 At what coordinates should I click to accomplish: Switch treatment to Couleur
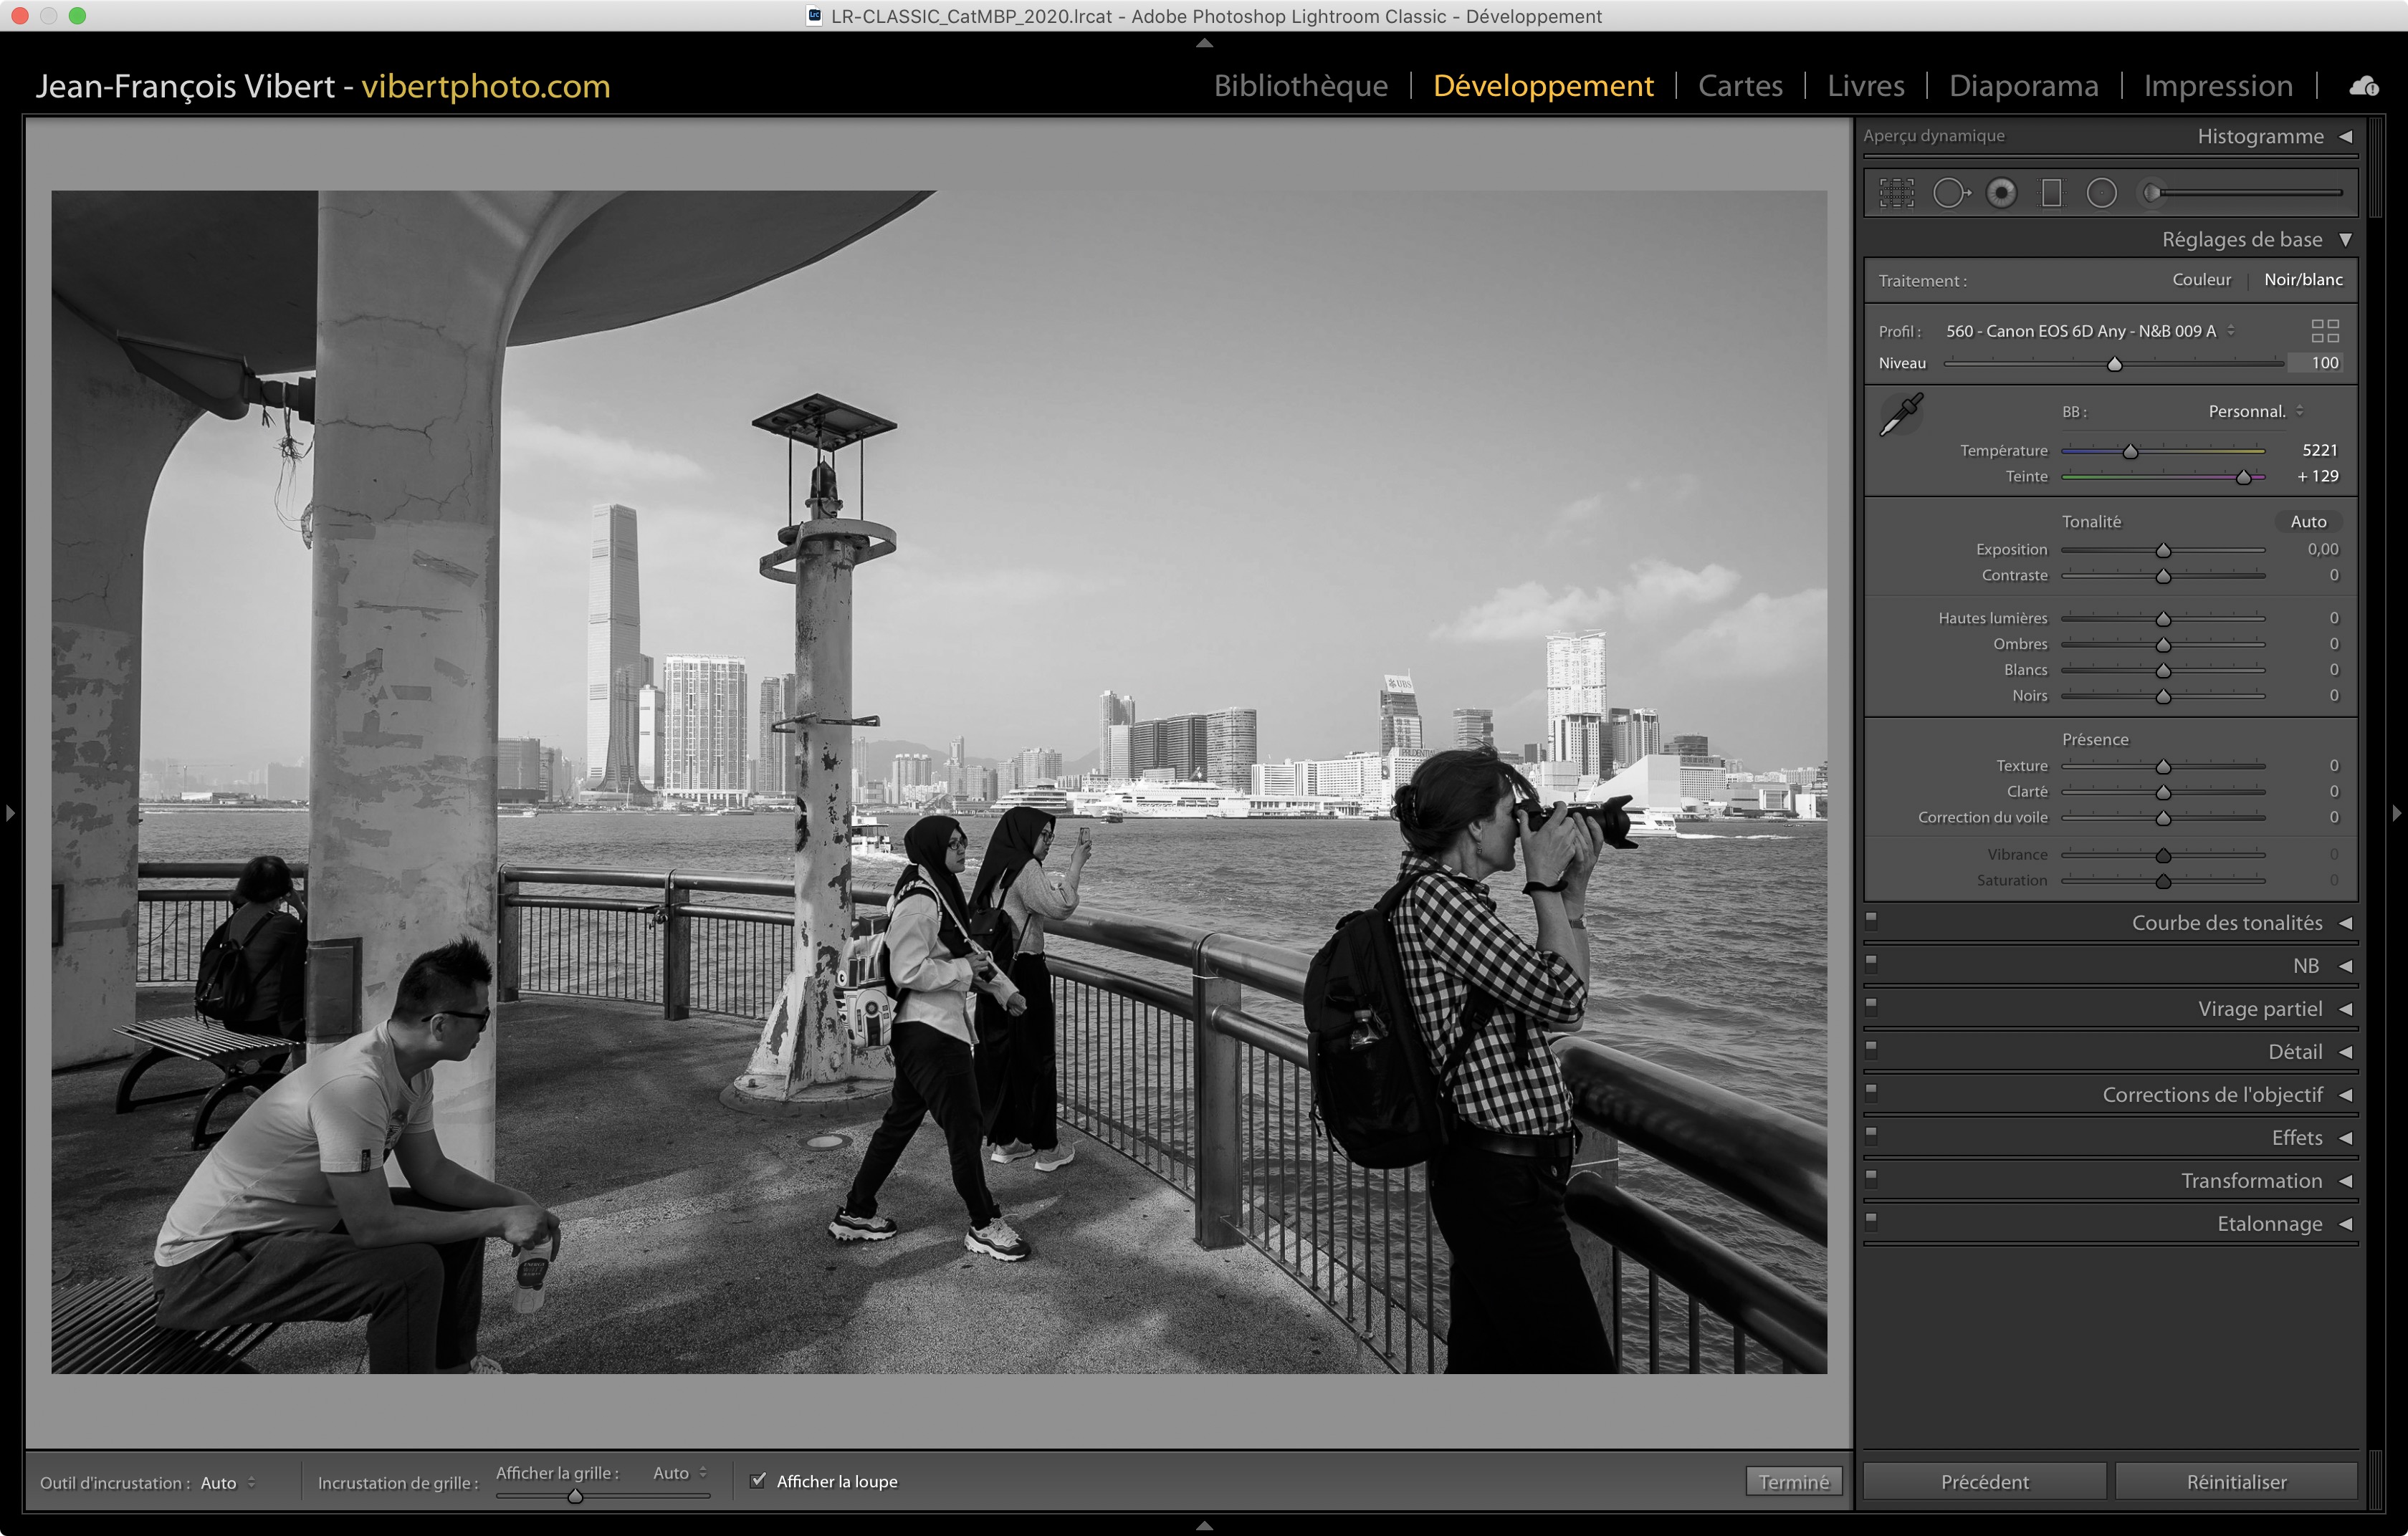coord(2201,280)
